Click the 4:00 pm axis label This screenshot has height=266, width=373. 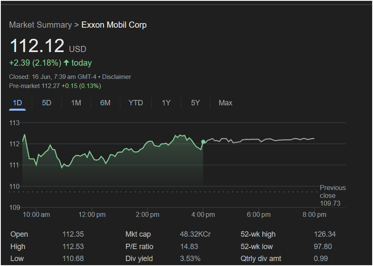(203, 215)
